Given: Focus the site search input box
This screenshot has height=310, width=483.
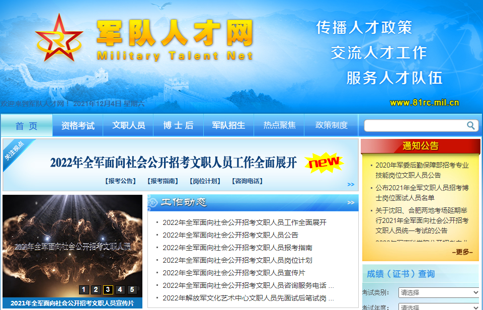Looking at the screenshot, I should point(415,125).
